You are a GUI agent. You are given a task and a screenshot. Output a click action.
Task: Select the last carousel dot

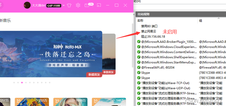tap(50, 83)
